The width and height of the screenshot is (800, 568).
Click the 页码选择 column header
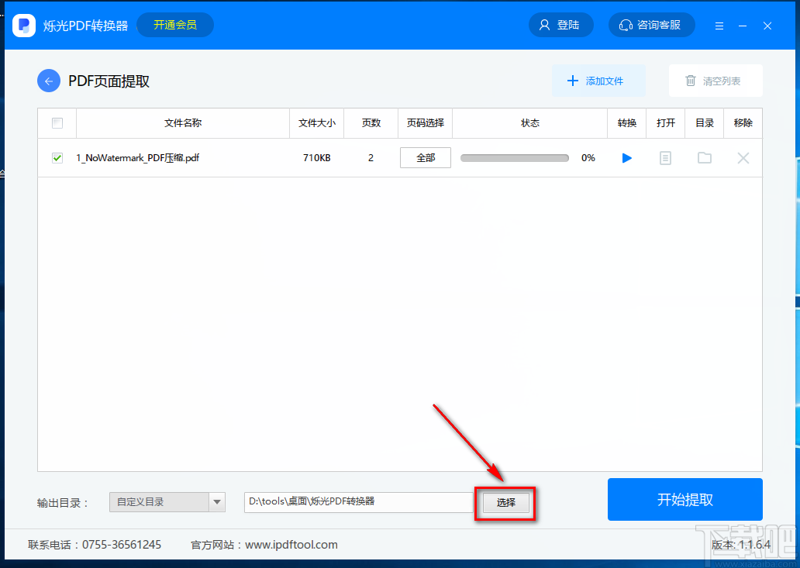click(425, 123)
